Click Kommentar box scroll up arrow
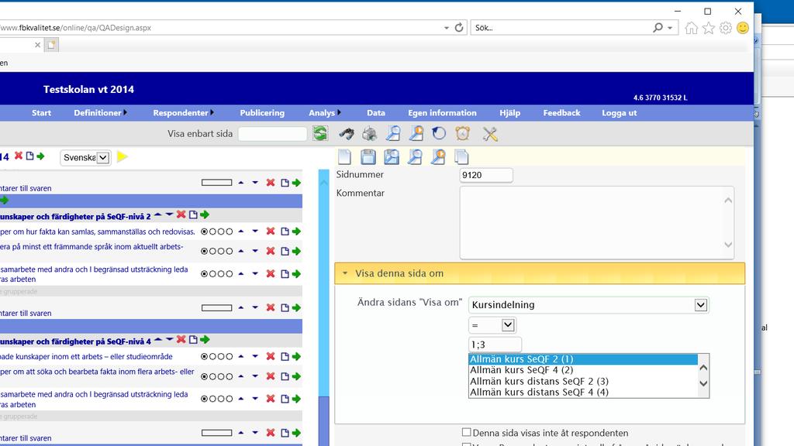This screenshot has height=446, width=794. 728,201
